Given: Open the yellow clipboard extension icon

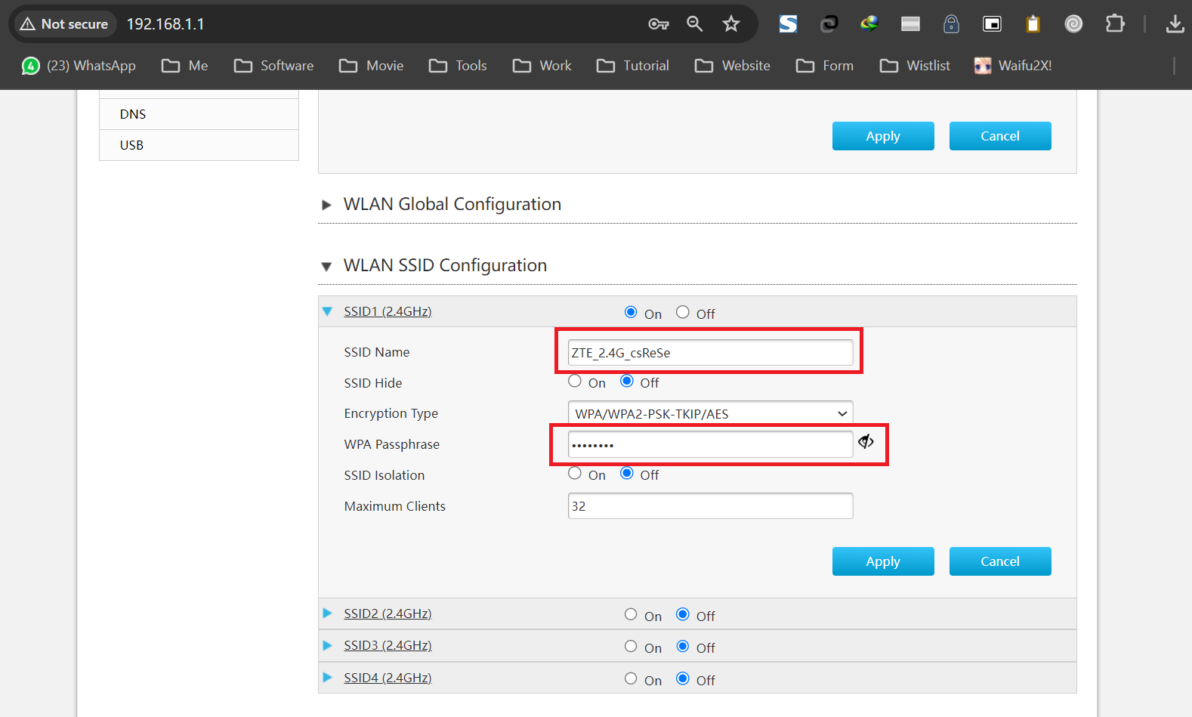Looking at the screenshot, I should point(1033,24).
